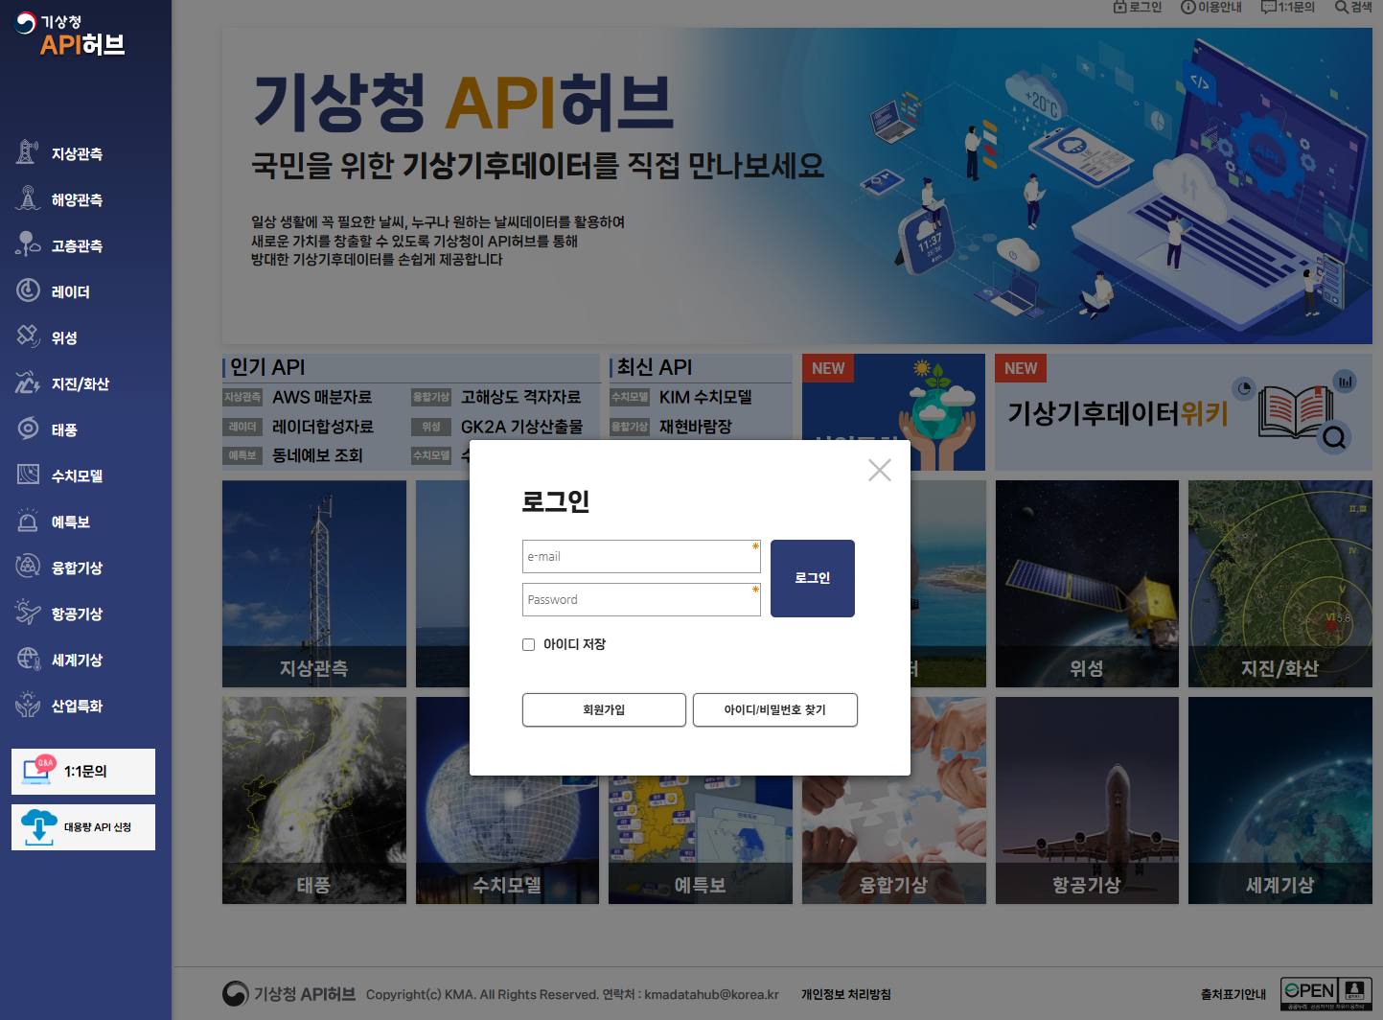Open 이용안내 in top bar

pyautogui.click(x=1211, y=7)
